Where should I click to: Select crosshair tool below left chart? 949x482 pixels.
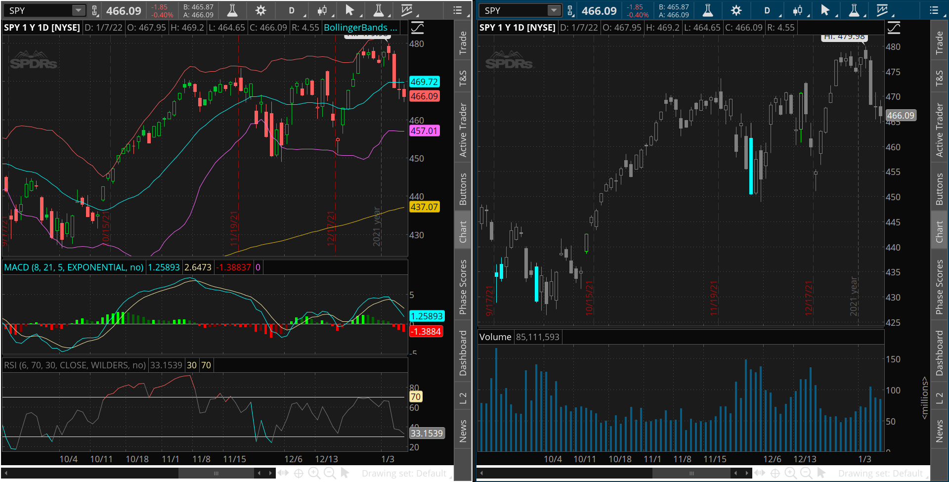[x=299, y=473]
